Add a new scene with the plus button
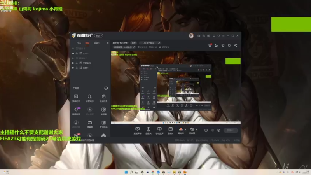Screen dimensions: 311x175 tap(108, 43)
